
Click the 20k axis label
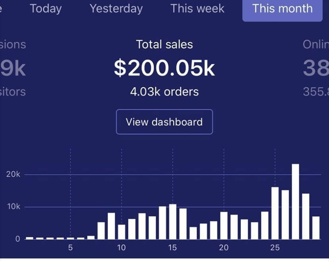[x=13, y=174]
